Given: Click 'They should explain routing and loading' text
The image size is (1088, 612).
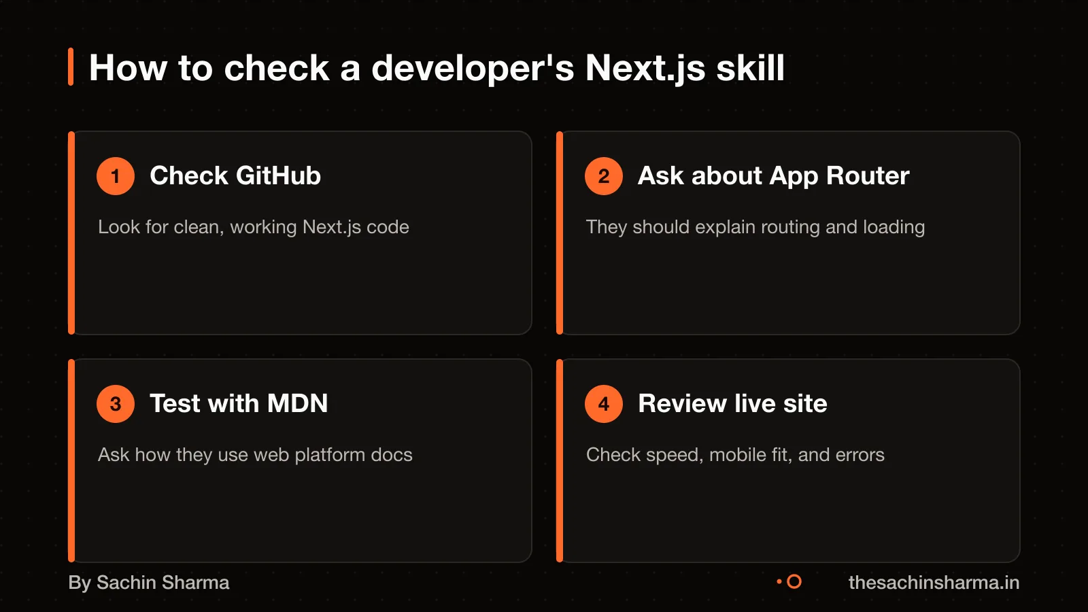Looking at the screenshot, I should coord(755,227).
